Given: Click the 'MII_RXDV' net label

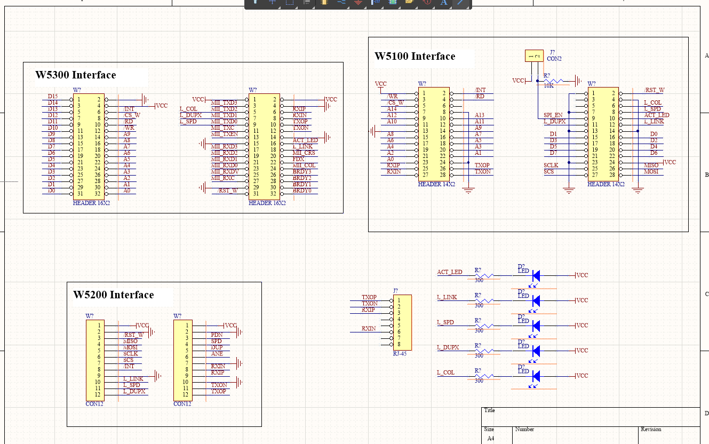Looking at the screenshot, I should pyautogui.click(x=224, y=171).
